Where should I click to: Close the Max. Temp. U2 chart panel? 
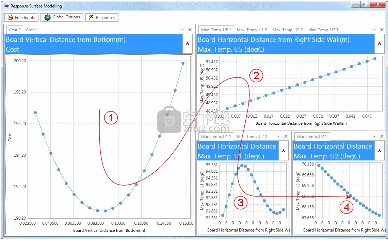point(382,136)
